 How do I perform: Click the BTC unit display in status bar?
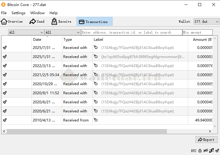(x=194, y=150)
